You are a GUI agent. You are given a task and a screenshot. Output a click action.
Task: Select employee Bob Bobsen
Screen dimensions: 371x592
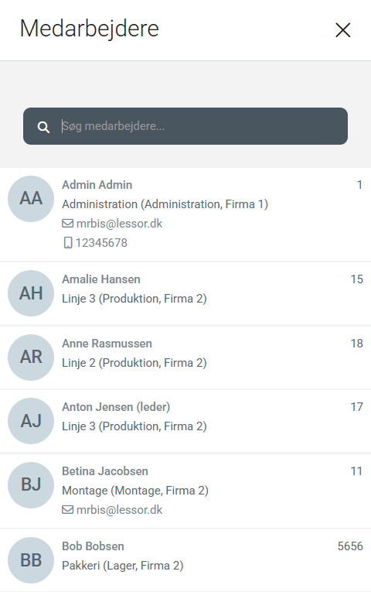[185, 560]
